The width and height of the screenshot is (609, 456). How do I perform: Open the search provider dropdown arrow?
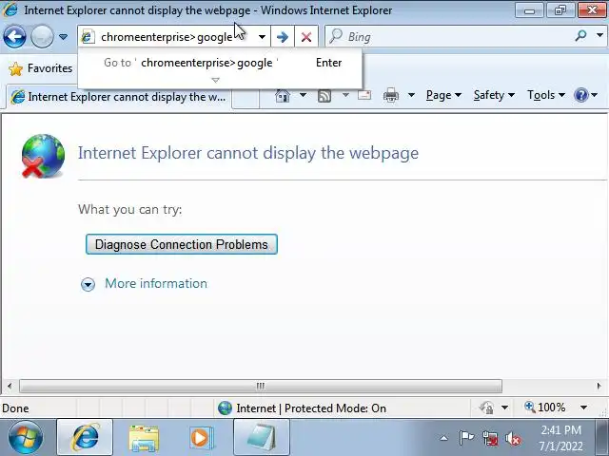[600, 35]
